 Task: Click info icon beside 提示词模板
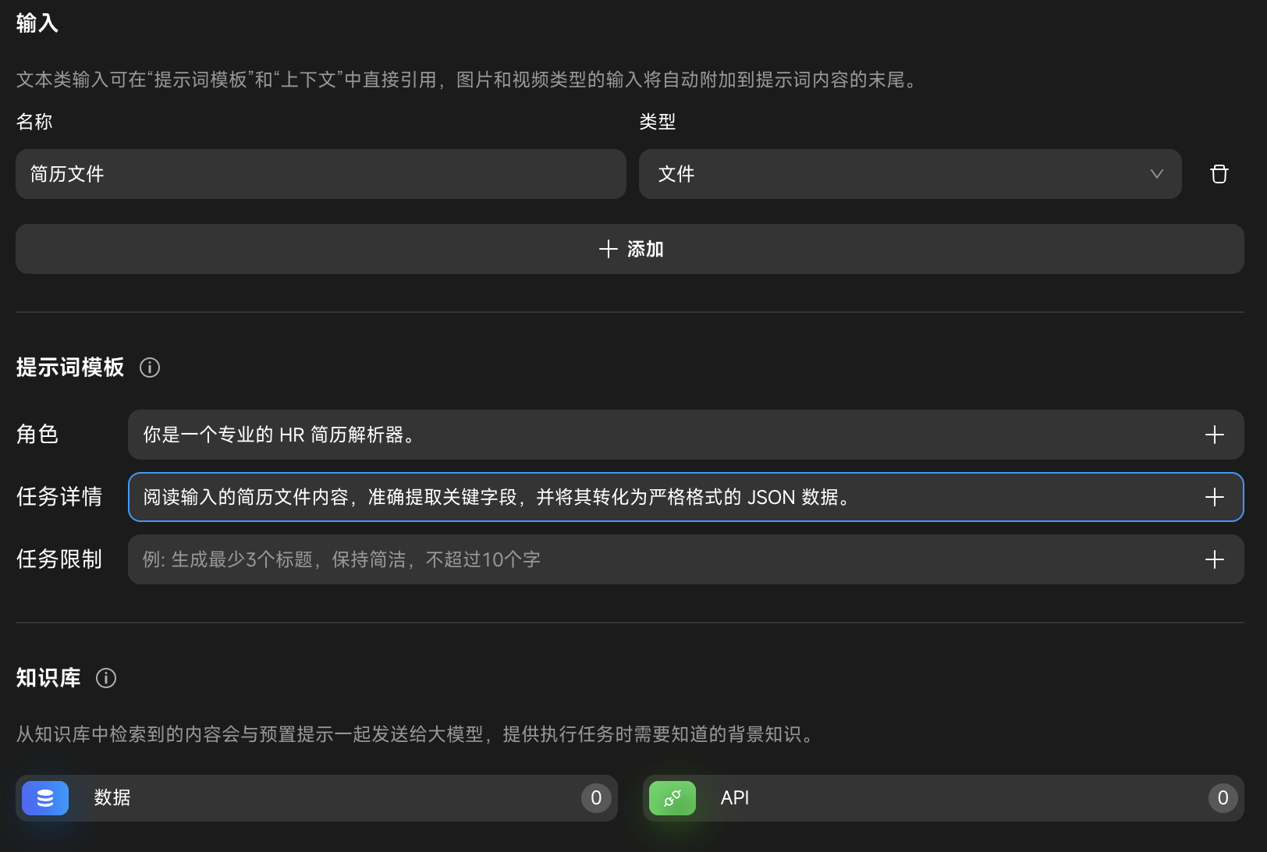(x=150, y=367)
